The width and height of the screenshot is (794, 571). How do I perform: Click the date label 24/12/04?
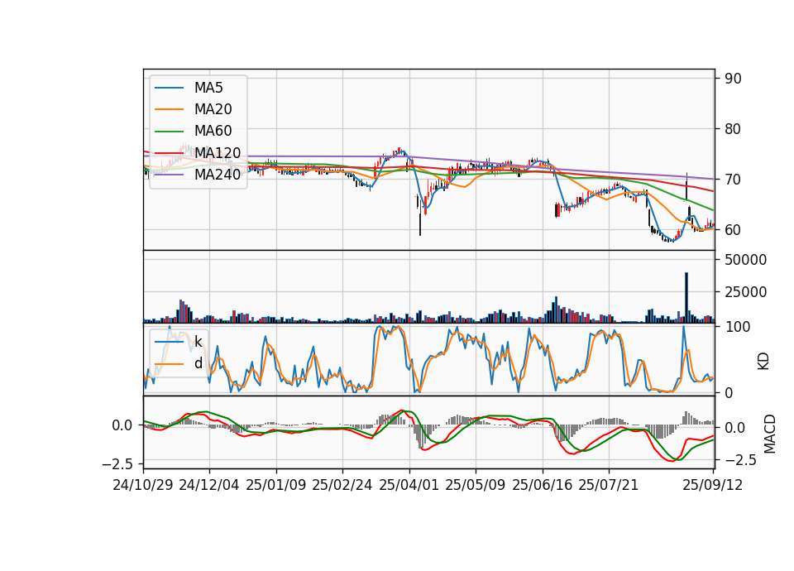pyautogui.click(x=208, y=485)
